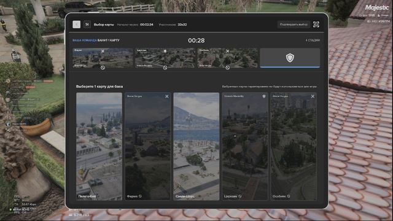The height and width of the screenshot is (221, 393).
Task: Click the X icon on the Ферма ban slot
Action: [x=103, y=51]
